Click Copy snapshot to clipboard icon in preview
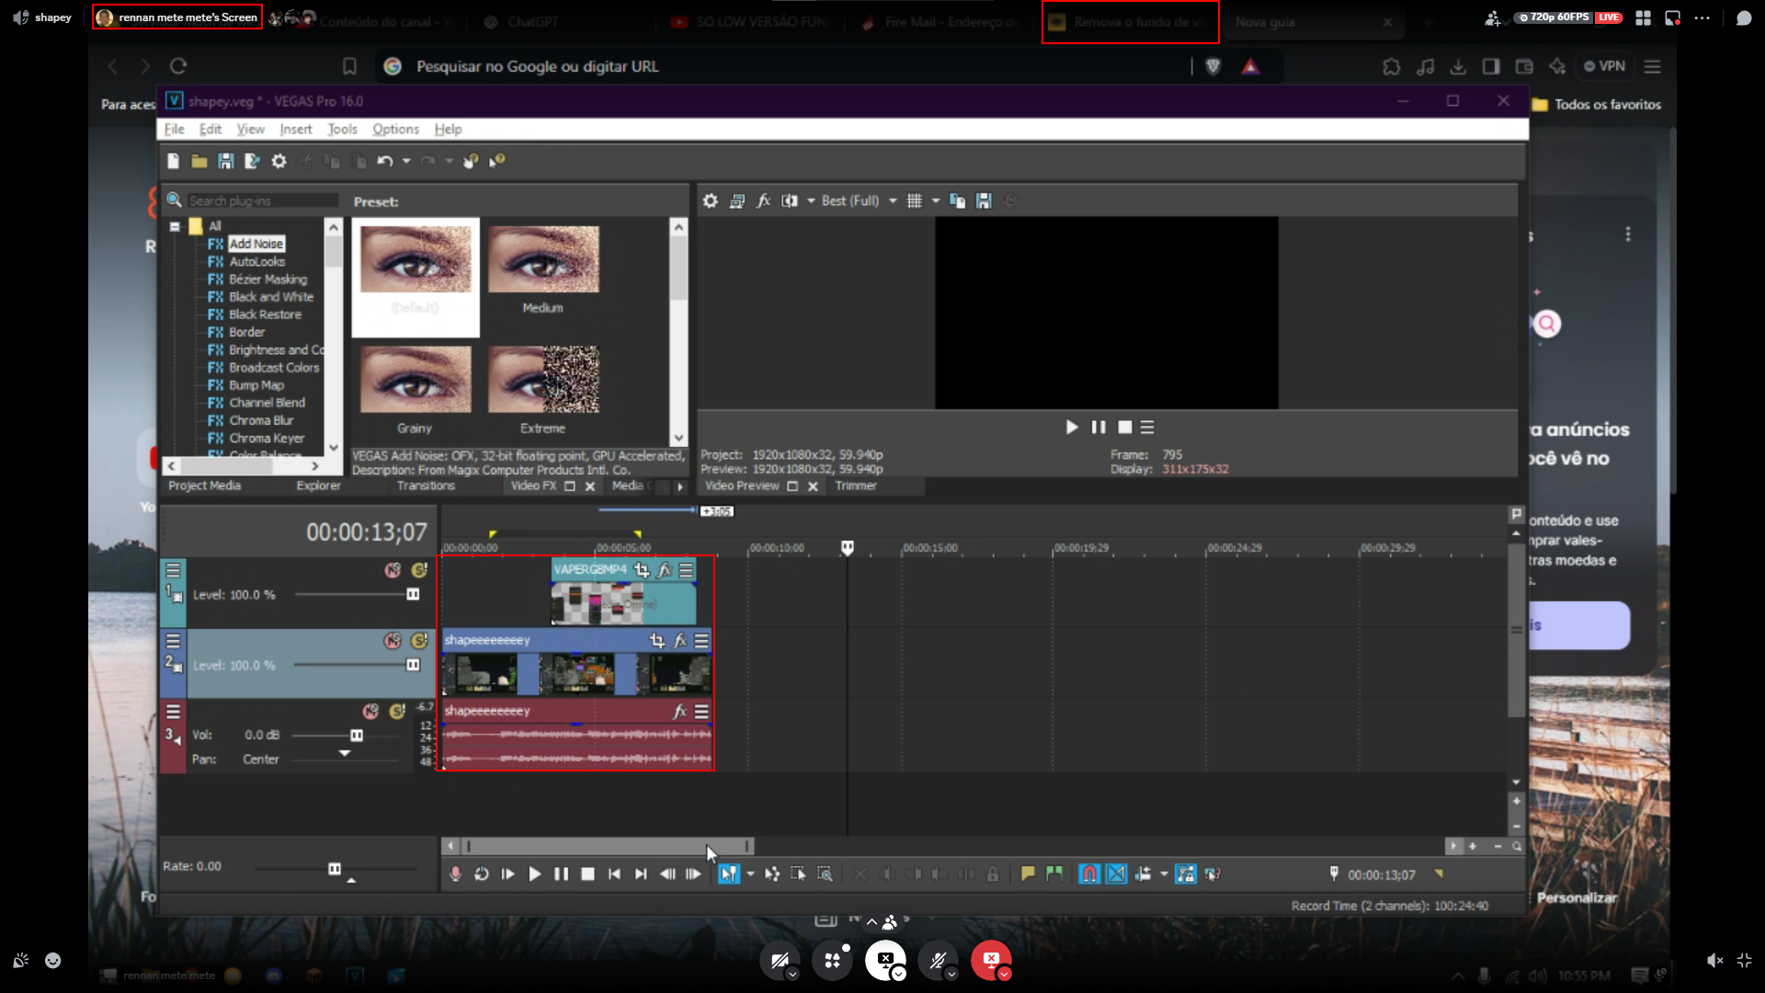The width and height of the screenshot is (1765, 993). coord(957,200)
